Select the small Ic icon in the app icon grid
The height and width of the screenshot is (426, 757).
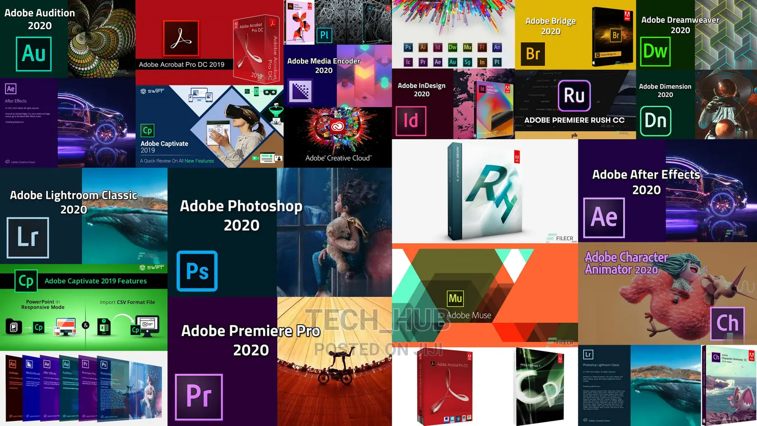pos(408,62)
